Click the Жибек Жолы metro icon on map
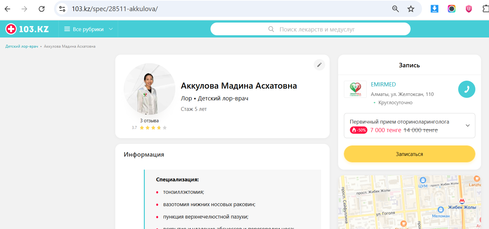Screen dimensions: 489x229 coord(462,201)
